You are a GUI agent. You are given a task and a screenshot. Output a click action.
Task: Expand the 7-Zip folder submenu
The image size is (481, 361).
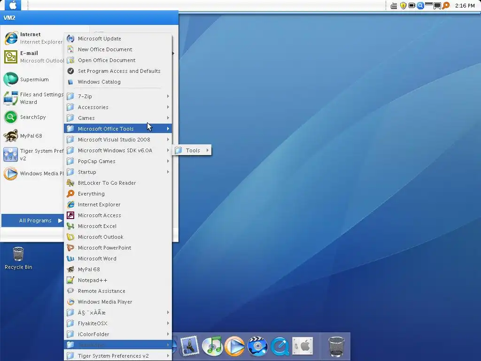coord(118,96)
